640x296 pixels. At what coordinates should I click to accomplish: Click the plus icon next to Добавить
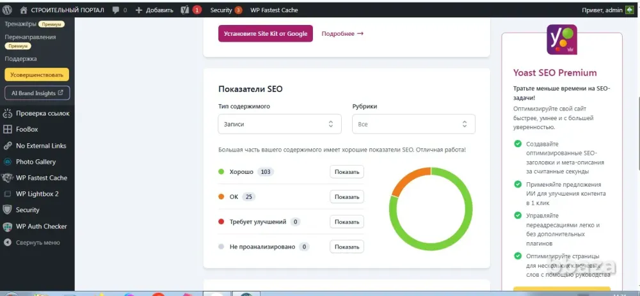pos(139,10)
